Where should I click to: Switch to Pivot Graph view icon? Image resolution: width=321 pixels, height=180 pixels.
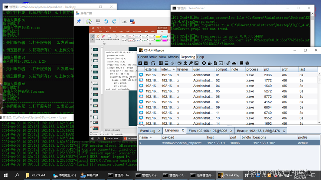click(161, 63)
